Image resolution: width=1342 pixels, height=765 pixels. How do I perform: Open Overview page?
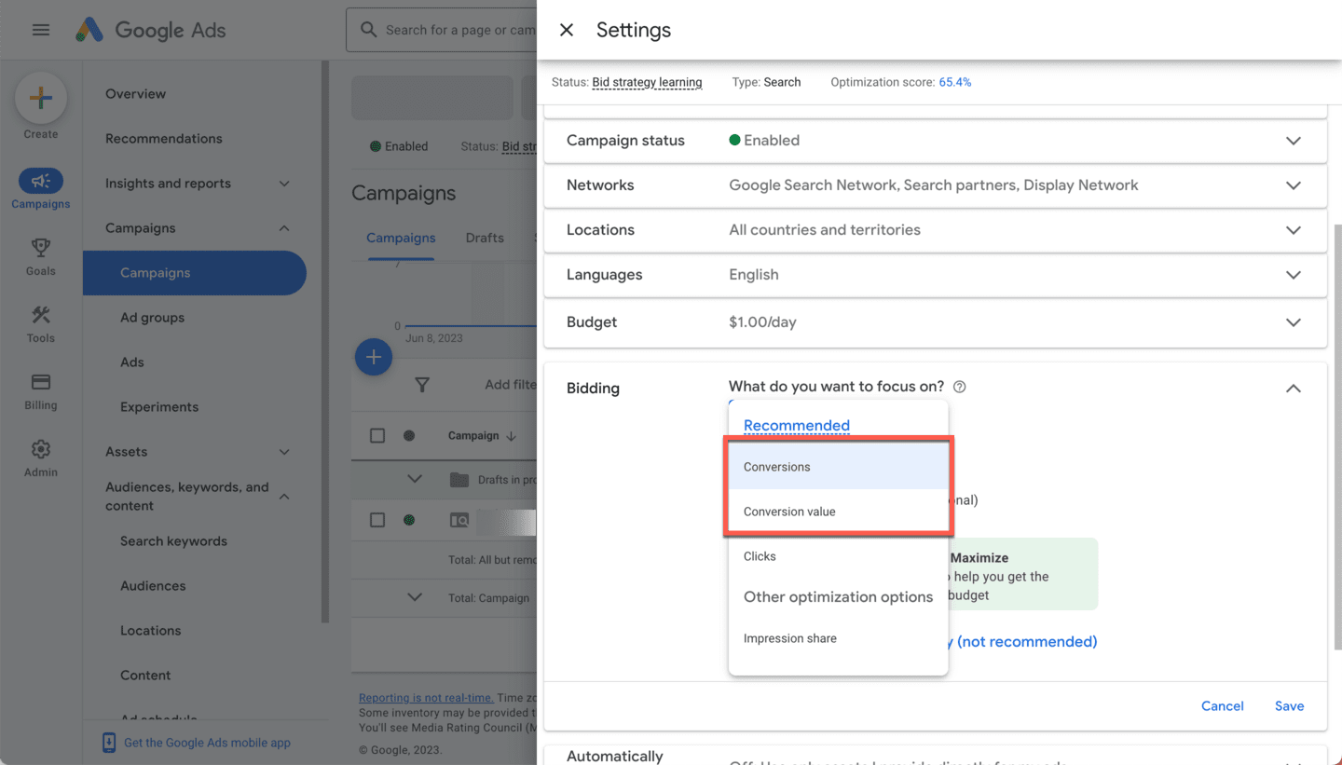[x=135, y=94]
